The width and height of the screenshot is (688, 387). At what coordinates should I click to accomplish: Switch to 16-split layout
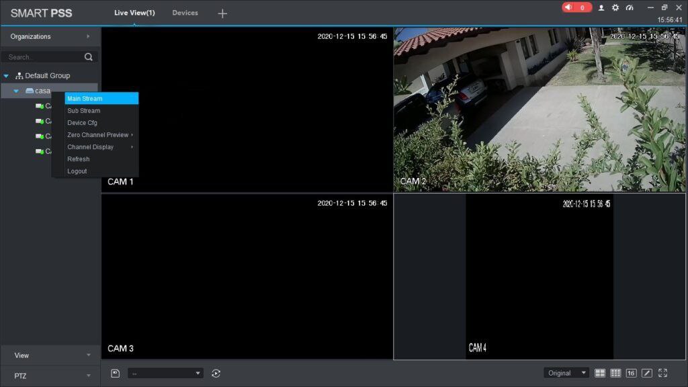[631, 373]
